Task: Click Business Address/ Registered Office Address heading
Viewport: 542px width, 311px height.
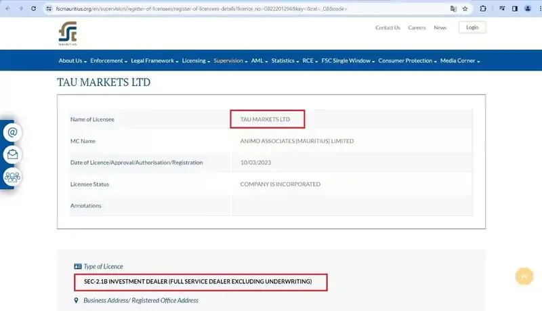Action: pos(141,300)
